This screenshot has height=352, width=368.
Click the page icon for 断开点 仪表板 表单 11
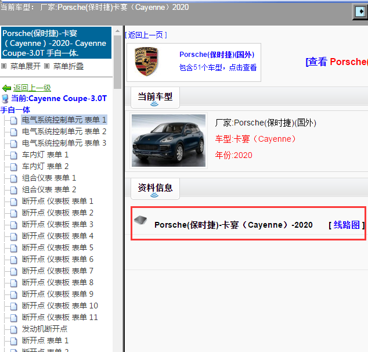tap(13, 318)
